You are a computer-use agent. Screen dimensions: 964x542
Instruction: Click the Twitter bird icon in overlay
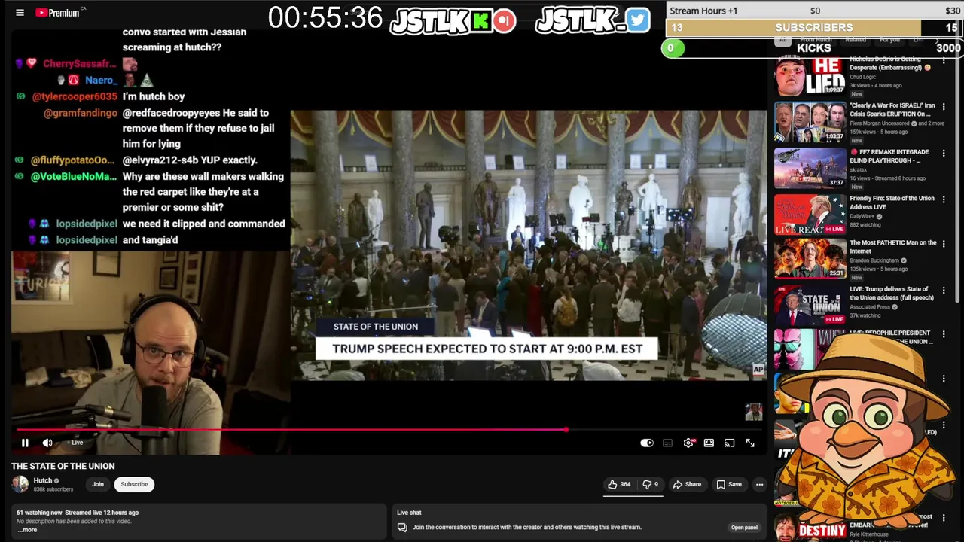click(x=637, y=20)
